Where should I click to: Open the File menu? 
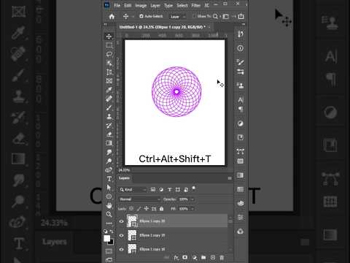(117, 5)
